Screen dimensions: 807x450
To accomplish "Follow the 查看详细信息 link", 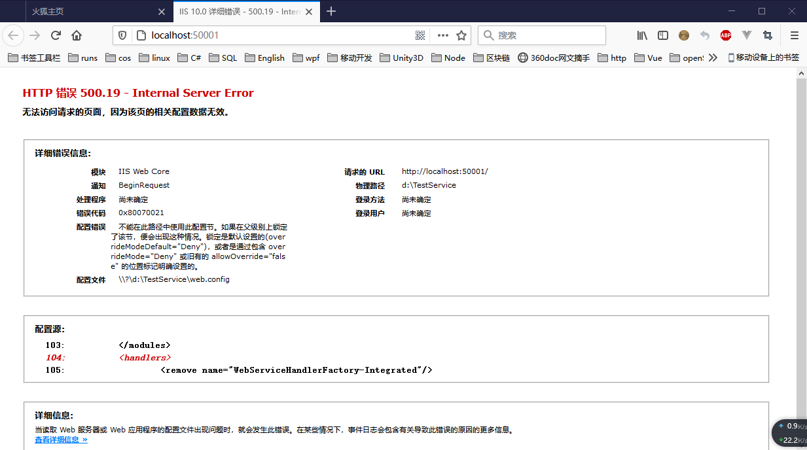I will [61, 440].
